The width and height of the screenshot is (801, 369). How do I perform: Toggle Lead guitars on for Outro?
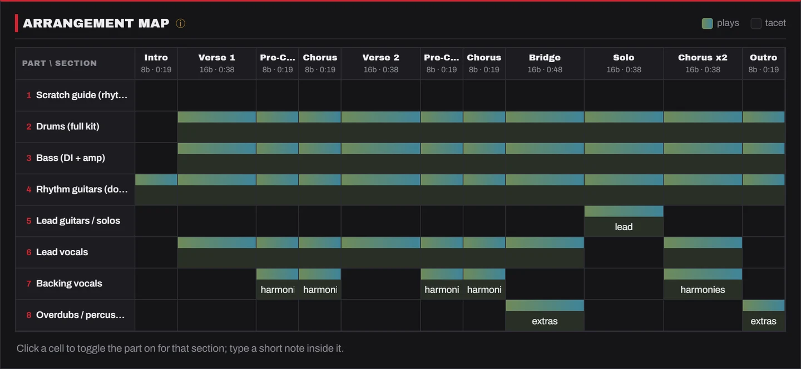(764, 221)
